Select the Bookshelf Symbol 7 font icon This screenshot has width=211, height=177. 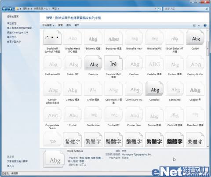(x=52, y=37)
